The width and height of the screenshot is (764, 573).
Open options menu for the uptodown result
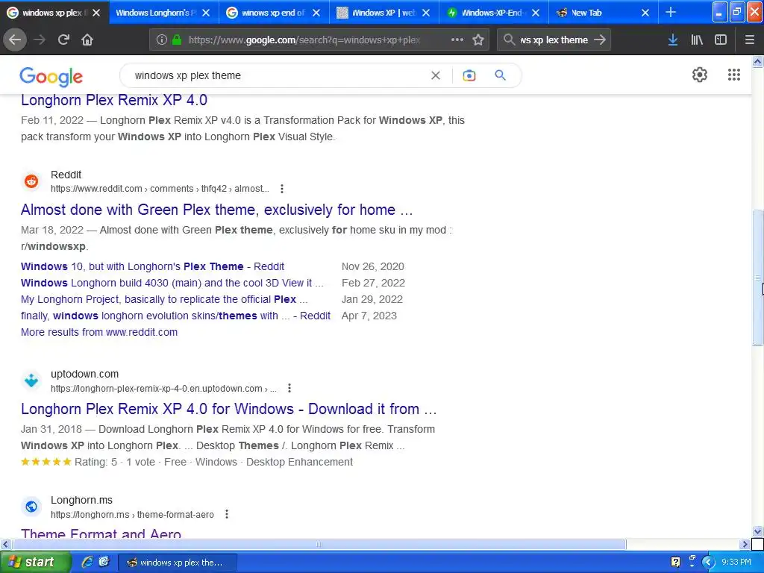[289, 388]
